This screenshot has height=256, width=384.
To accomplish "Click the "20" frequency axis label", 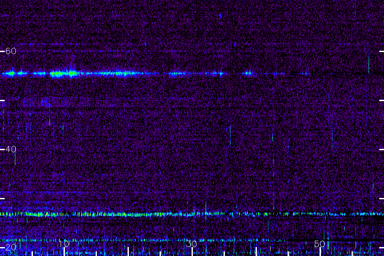I will click(x=11, y=247).
